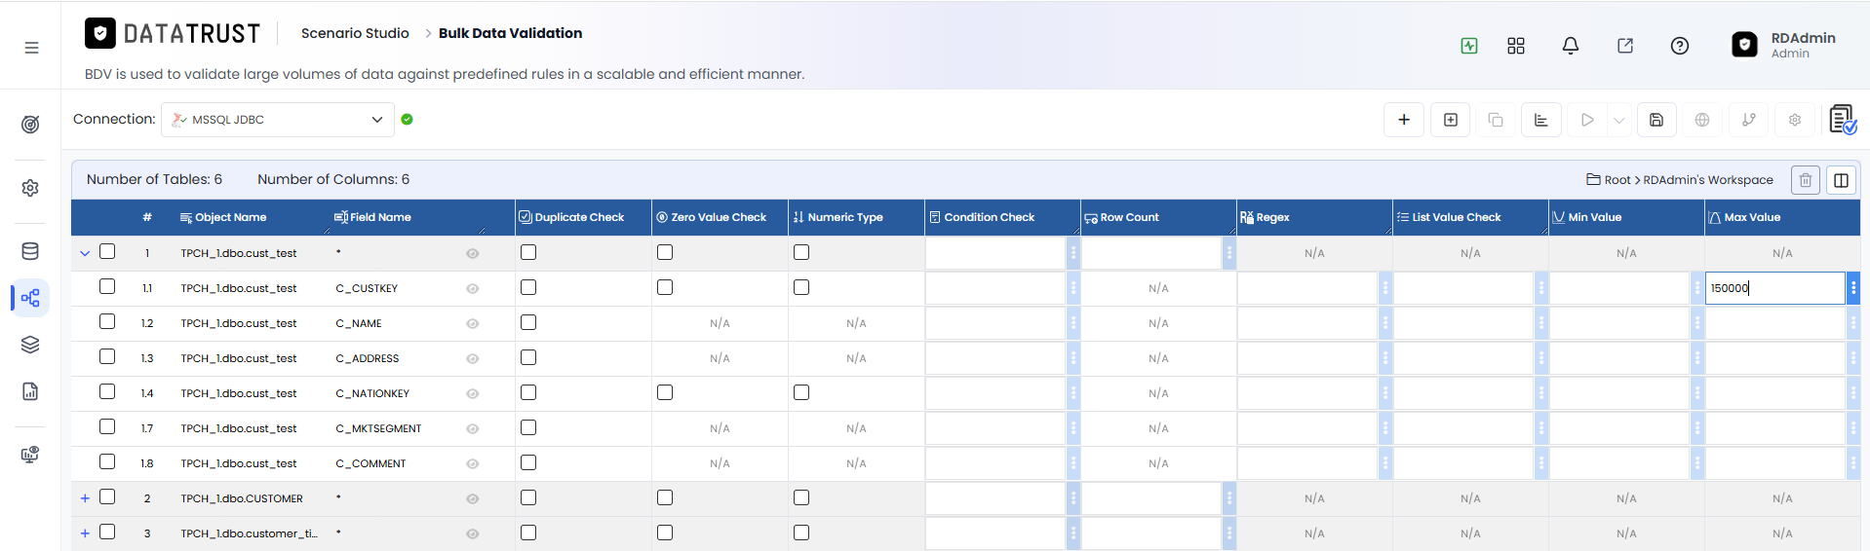Click the save icon in toolbar
This screenshot has width=1870, height=551.
pyautogui.click(x=1656, y=120)
